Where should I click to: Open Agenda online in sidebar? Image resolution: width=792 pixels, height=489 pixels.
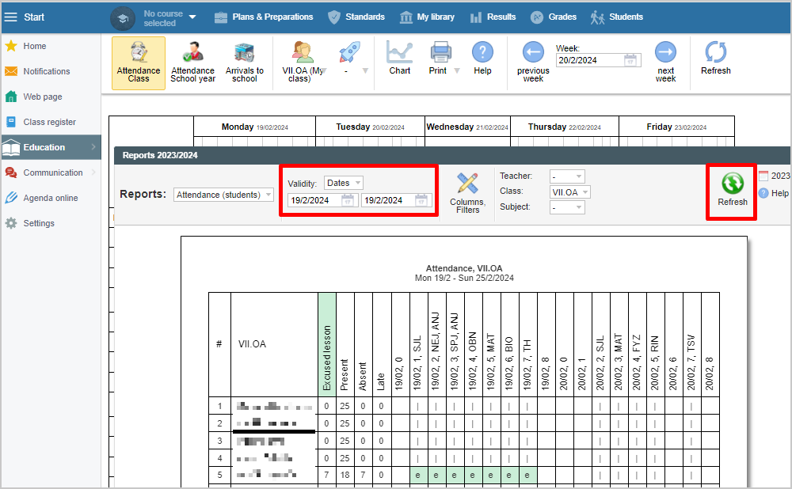pos(51,198)
